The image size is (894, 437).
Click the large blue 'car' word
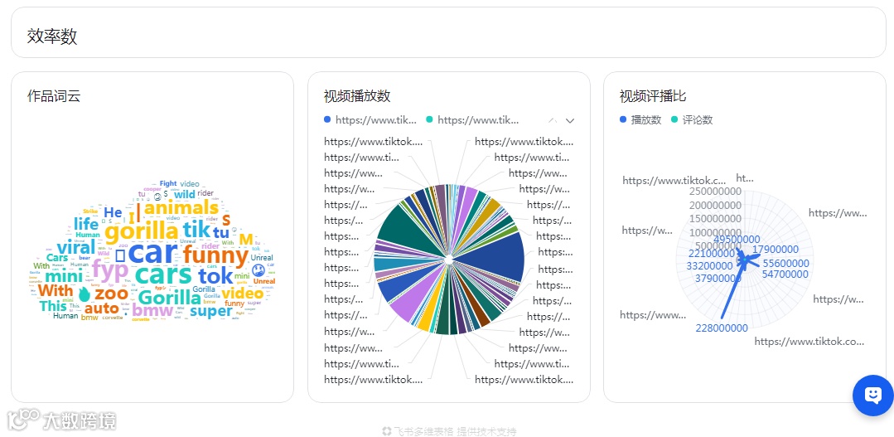(x=152, y=253)
